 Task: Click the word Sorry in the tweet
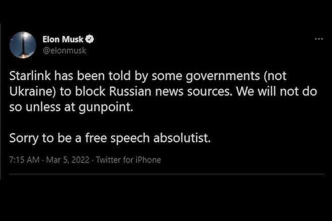click(24, 138)
